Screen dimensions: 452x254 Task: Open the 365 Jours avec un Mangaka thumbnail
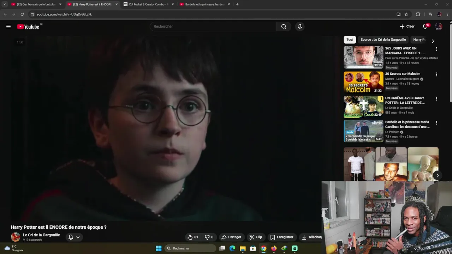click(363, 57)
